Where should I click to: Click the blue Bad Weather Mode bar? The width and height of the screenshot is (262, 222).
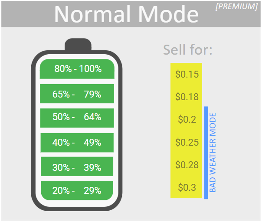tap(206, 153)
